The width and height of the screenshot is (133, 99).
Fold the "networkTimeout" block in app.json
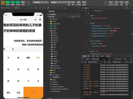(x=87, y=41)
